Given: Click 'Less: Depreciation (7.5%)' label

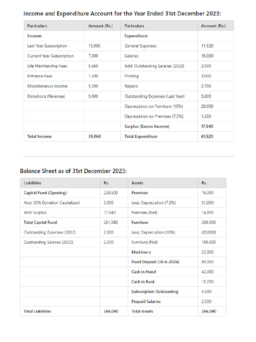Looking at the screenshot, I should [154, 203].
